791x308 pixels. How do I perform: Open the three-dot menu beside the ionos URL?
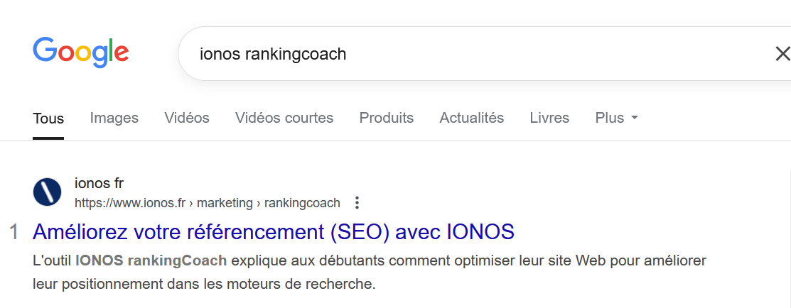(357, 203)
